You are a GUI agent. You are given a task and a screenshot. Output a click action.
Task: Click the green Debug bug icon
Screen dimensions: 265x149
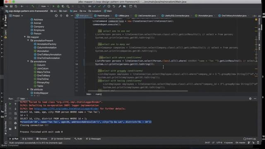pos(58,6)
